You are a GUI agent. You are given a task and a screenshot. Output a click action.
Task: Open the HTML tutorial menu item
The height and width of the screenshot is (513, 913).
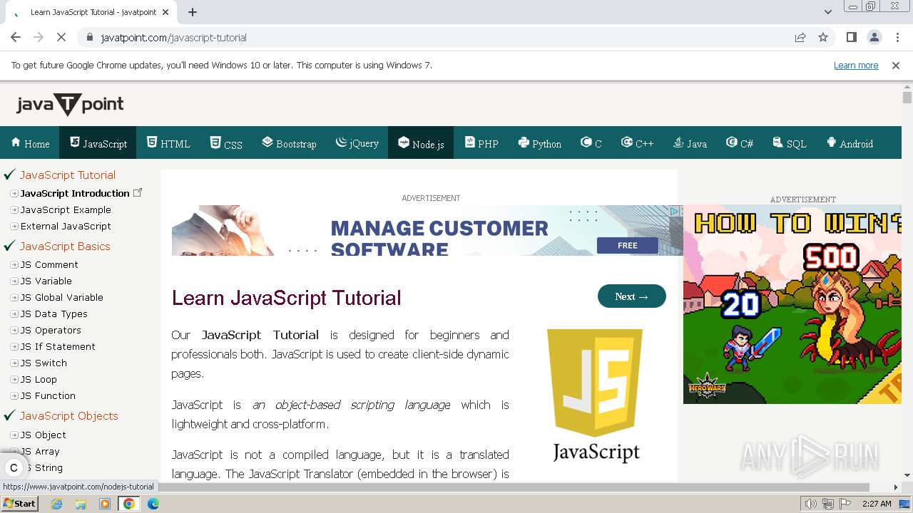(168, 143)
